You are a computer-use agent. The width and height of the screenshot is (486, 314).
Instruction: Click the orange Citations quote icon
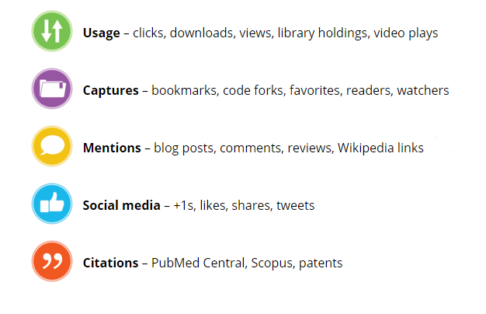[52, 261]
